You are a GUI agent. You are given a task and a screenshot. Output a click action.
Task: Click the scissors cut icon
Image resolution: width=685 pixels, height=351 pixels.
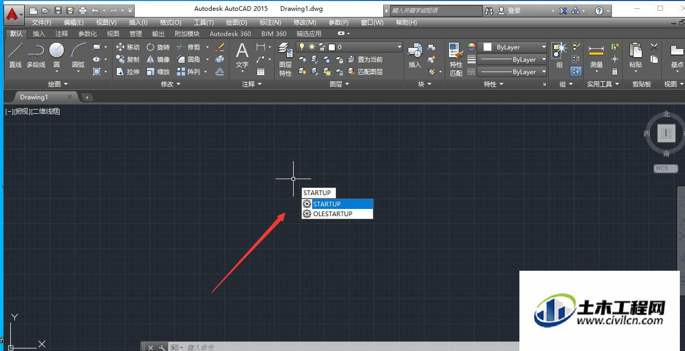point(654,47)
